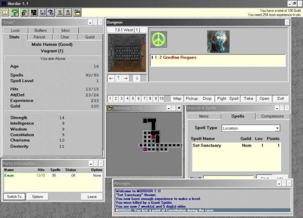The image size is (303, 218).
Task: Click quick slot button 7
Action: (144, 99)
